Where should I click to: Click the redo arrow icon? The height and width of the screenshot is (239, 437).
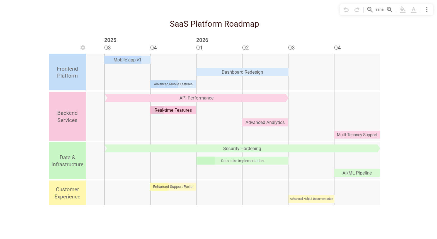pyautogui.click(x=357, y=10)
